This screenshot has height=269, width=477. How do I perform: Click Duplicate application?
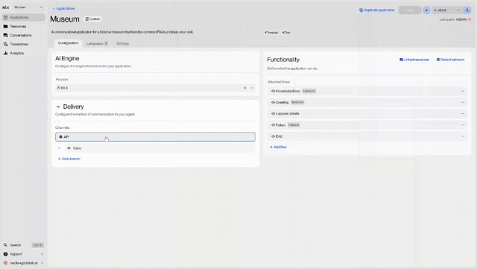point(376,10)
